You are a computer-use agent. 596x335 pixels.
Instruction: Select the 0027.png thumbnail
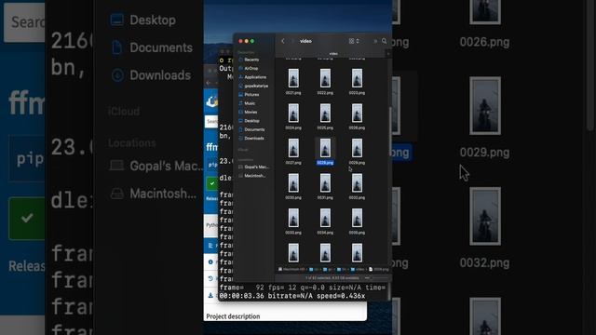[293, 148]
